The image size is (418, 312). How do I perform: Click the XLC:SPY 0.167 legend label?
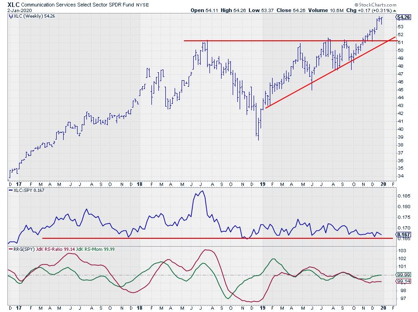[x=29, y=191]
